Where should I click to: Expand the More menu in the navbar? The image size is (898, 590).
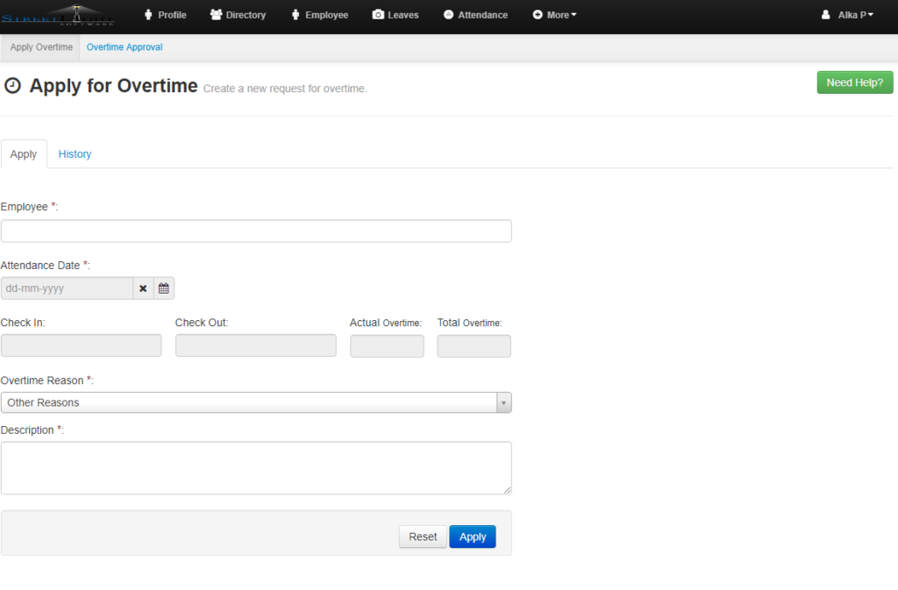pyautogui.click(x=554, y=15)
